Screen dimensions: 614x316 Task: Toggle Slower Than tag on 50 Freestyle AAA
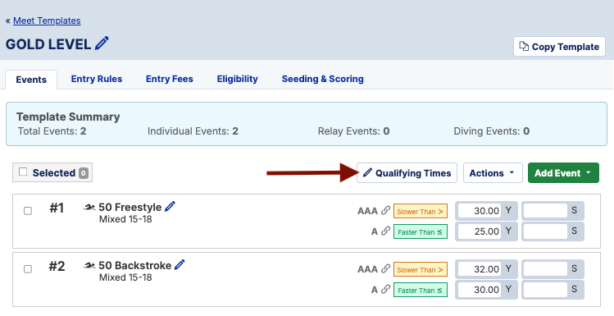tap(421, 211)
